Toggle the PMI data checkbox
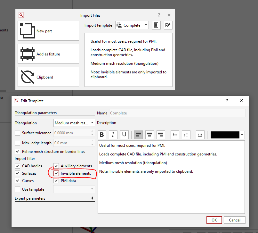 point(56,181)
